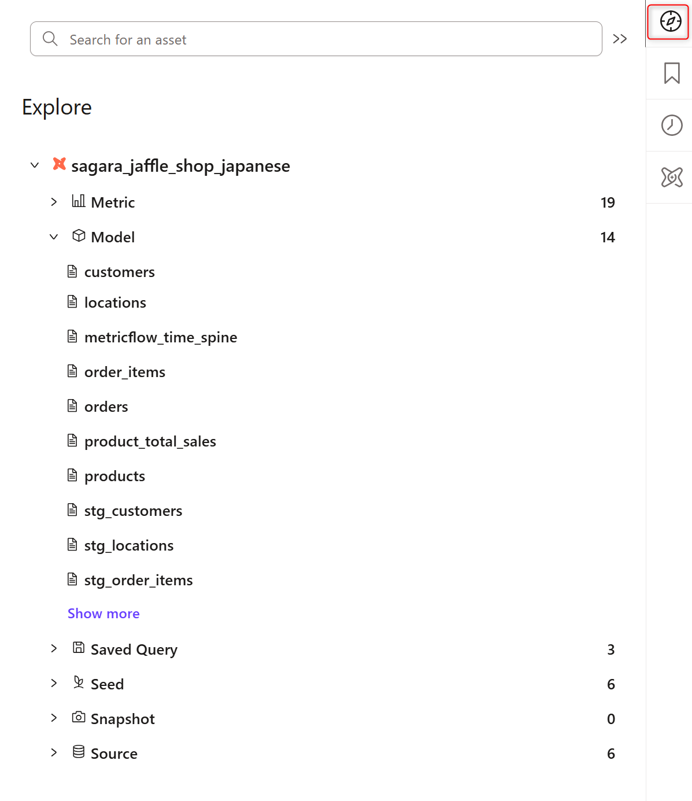Expand the Metric section
The width and height of the screenshot is (692, 801).
(x=54, y=202)
